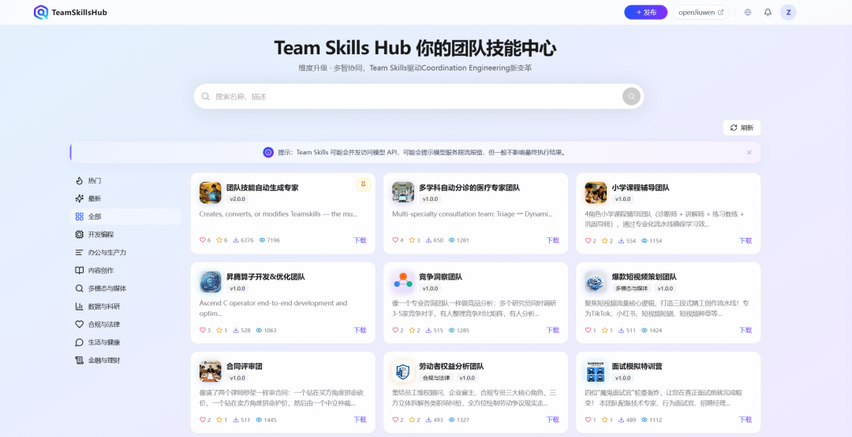Viewport: 852px width, 437px height.
Task: Select 开发编程 category in sidebar
Action: [125, 234]
